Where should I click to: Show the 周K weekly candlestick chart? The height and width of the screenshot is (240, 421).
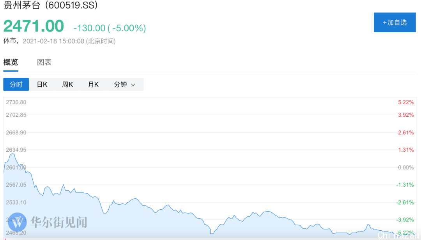click(67, 84)
